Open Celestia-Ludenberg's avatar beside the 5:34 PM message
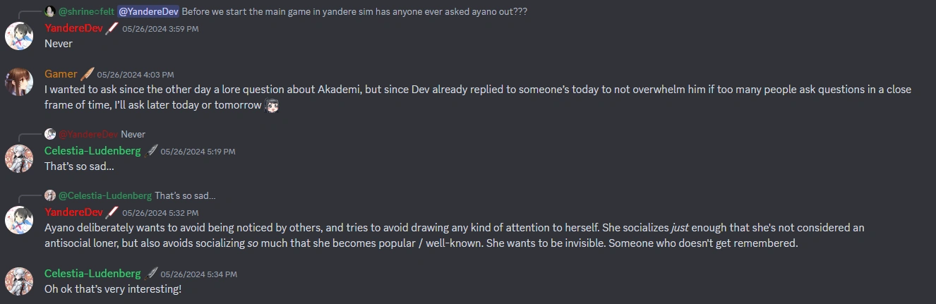This screenshot has width=936, height=304. pyautogui.click(x=19, y=281)
